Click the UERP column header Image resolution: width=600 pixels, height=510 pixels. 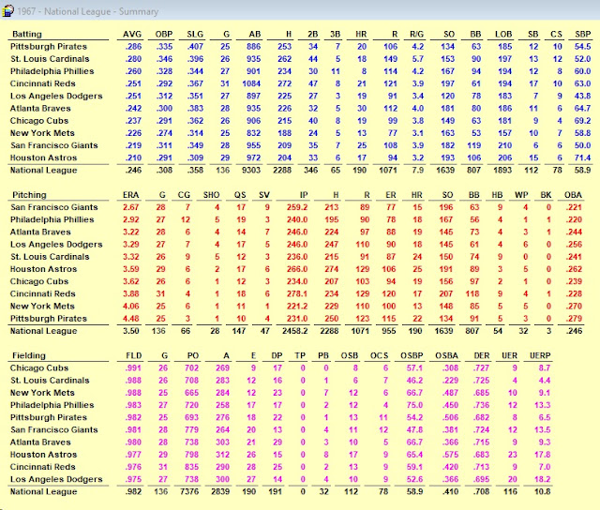[x=540, y=355]
